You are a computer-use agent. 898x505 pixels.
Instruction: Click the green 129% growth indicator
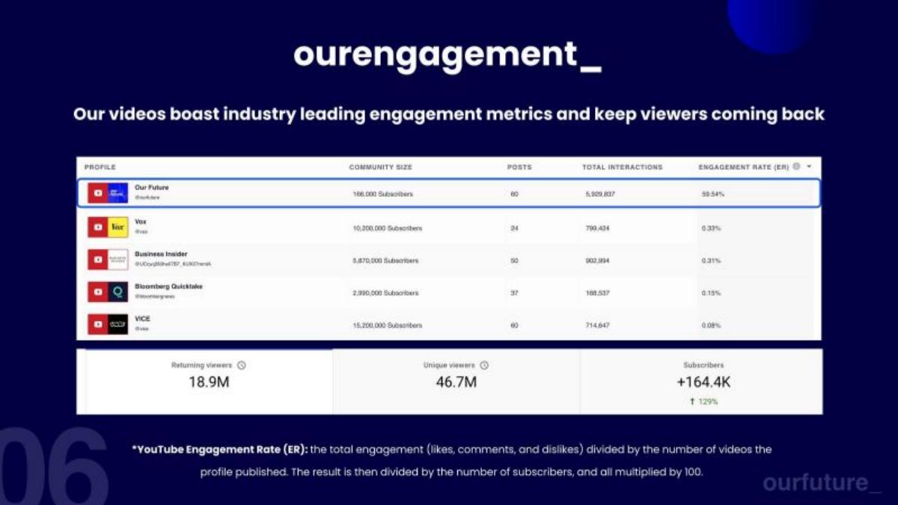click(703, 402)
